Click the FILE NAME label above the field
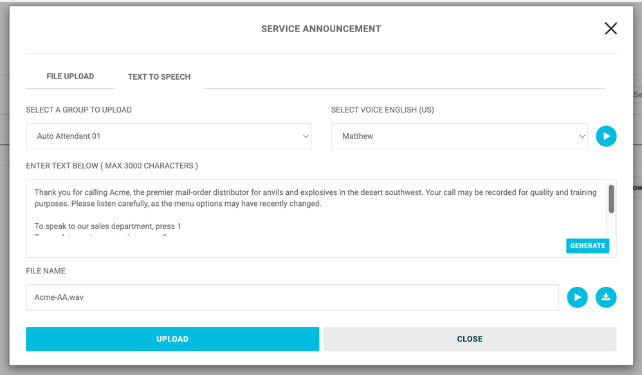 tap(45, 271)
